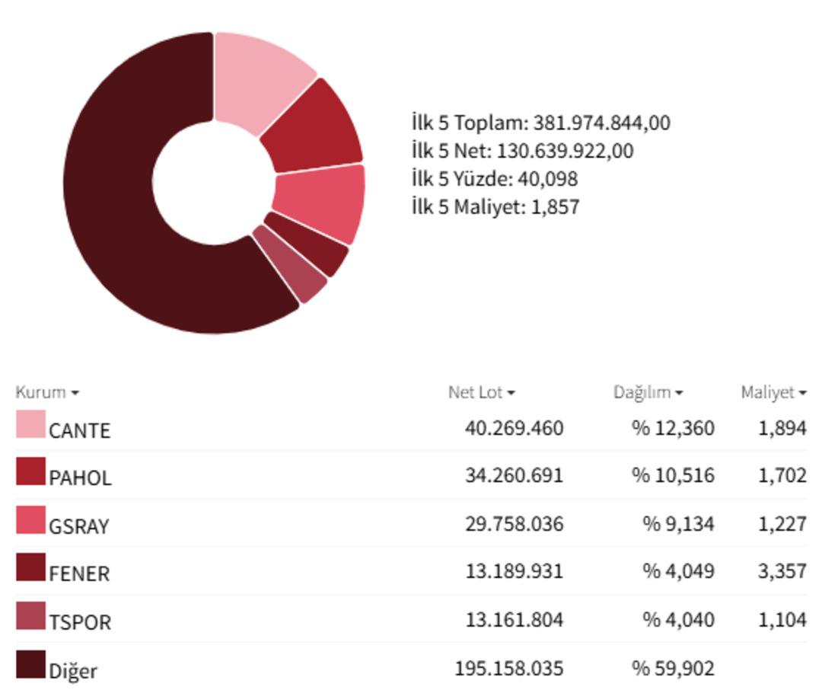Click the Diğer row net lot value 195.158.035

509,669
